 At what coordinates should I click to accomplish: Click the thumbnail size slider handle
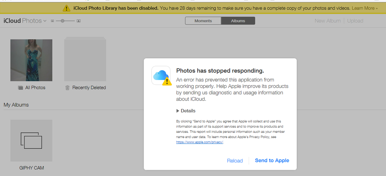(x=63, y=21)
